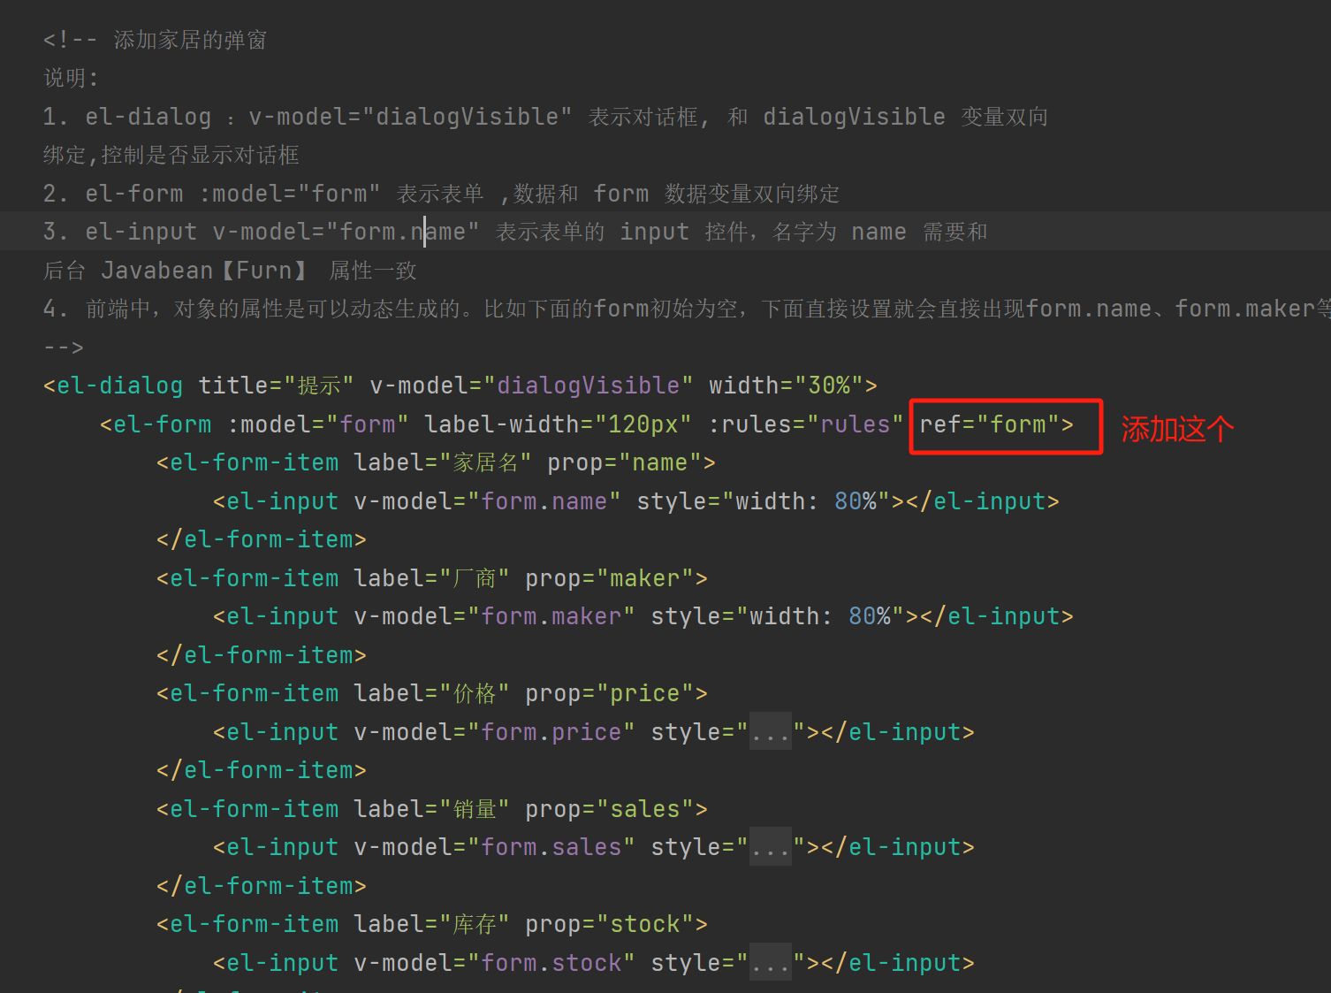Expand the folded style value on form.stock line
Image resolution: width=1331 pixels, height=993 pixels.
tap(770, 963)
